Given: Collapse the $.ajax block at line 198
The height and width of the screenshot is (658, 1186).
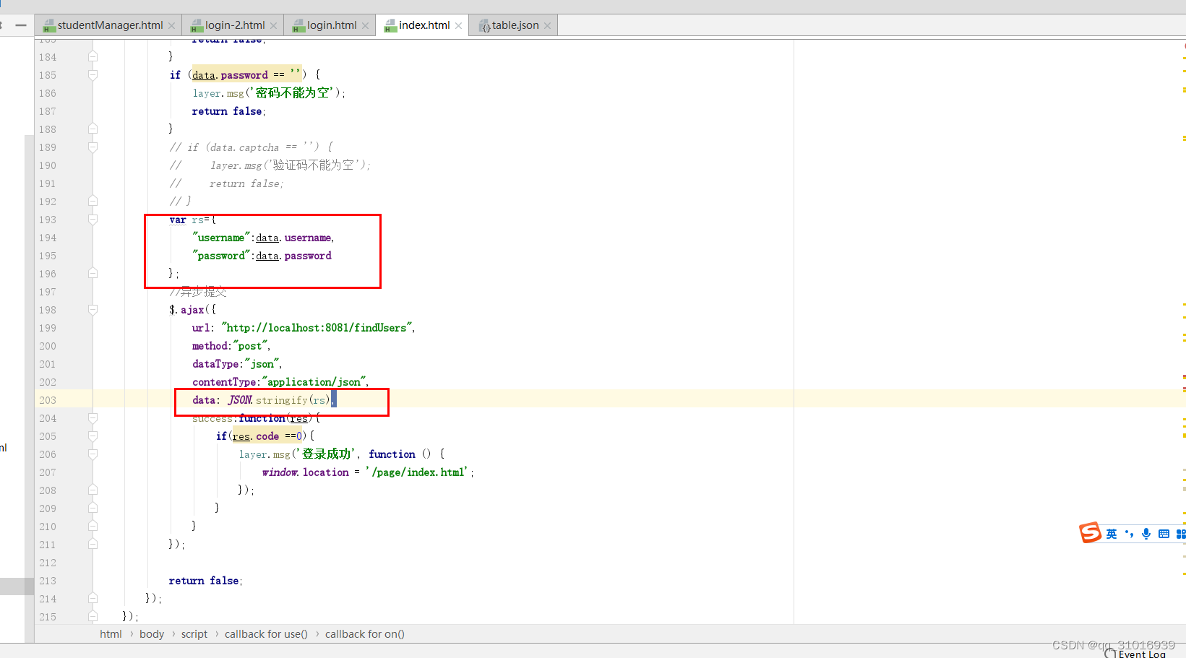Looking at the screenshot, I should click(x=93, y=309).
